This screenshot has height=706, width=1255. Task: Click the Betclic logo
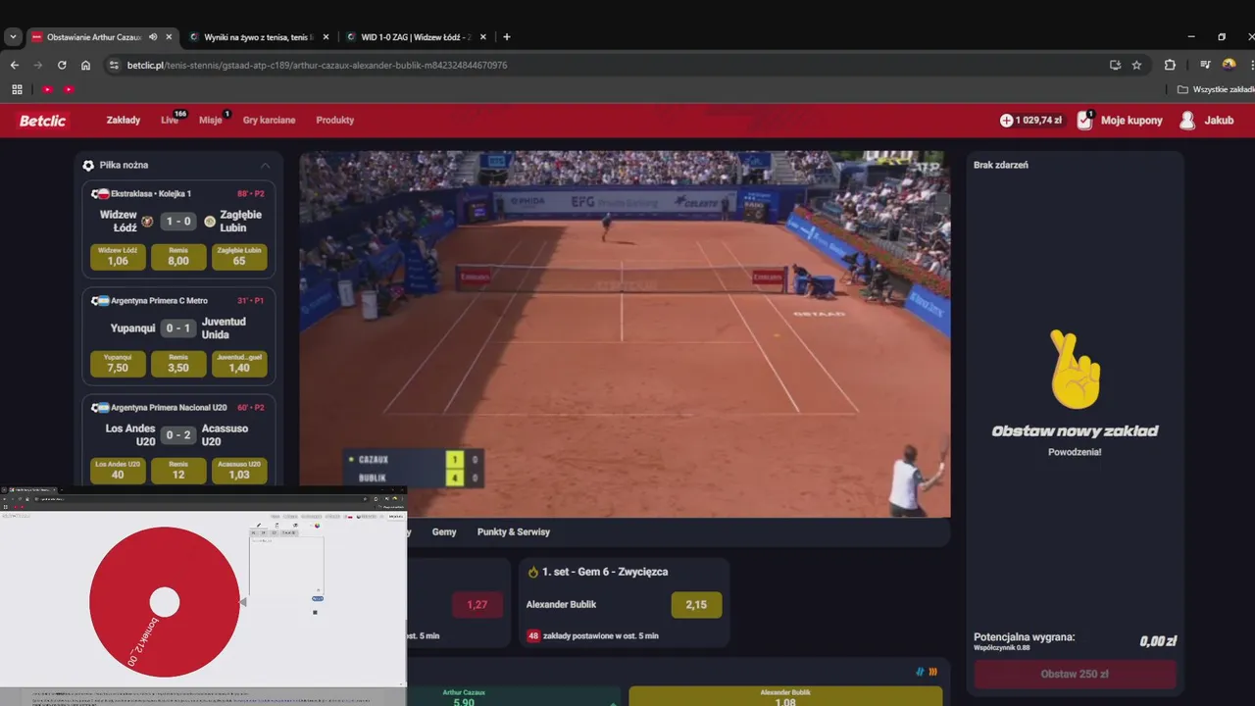pyautogui.click(x=43, y=121)
